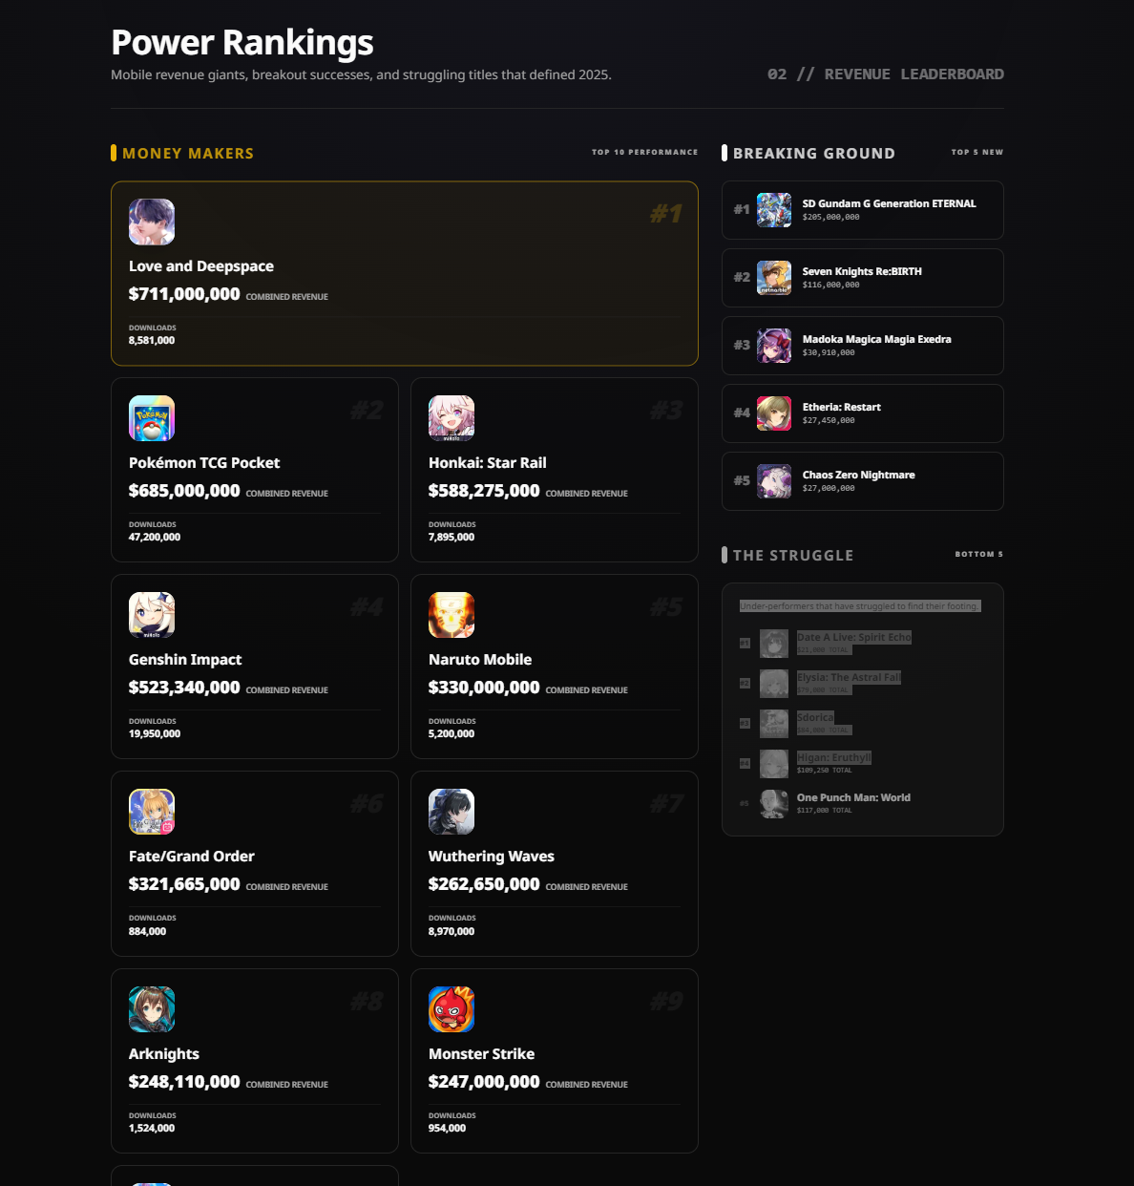The image size is (1134, 1186).
Task: Click the Seven Knights Re:BIRTH icon
Action: pyautogui.click(x=774, y=278)
